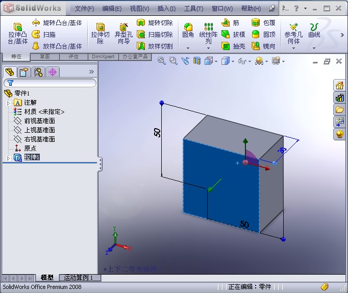Select Revolved Cut (旋转切除)
The height and width of the screenshot is (293, 348).
[155, 22]
